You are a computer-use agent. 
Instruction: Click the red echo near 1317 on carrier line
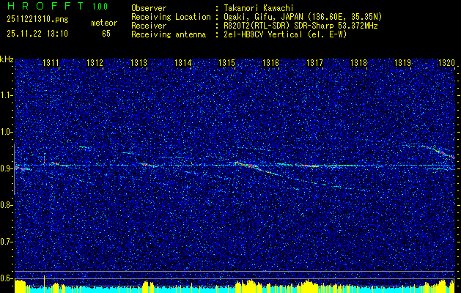click(x=310, y=166)
